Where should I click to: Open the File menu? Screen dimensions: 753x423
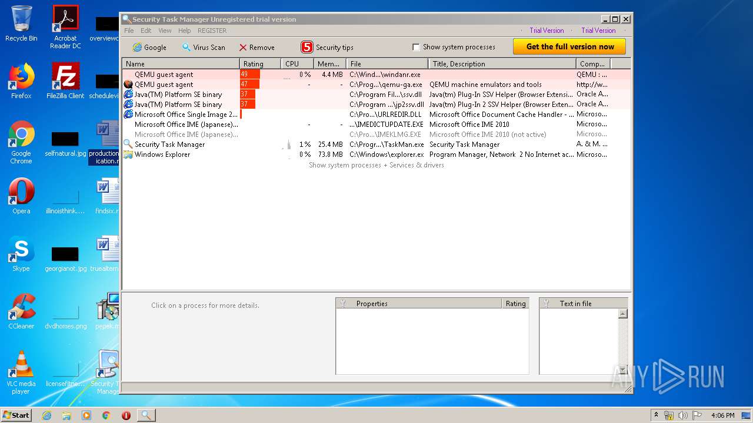129,31
